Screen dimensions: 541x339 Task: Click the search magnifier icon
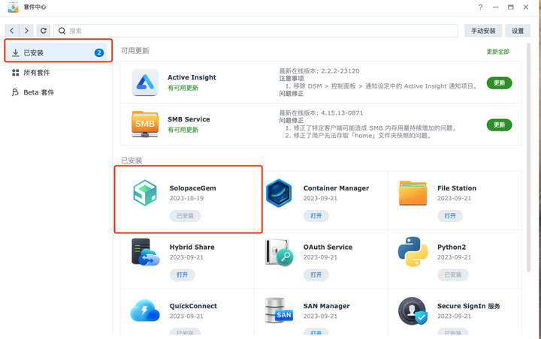pyautogui.click(x=62, y=31)
